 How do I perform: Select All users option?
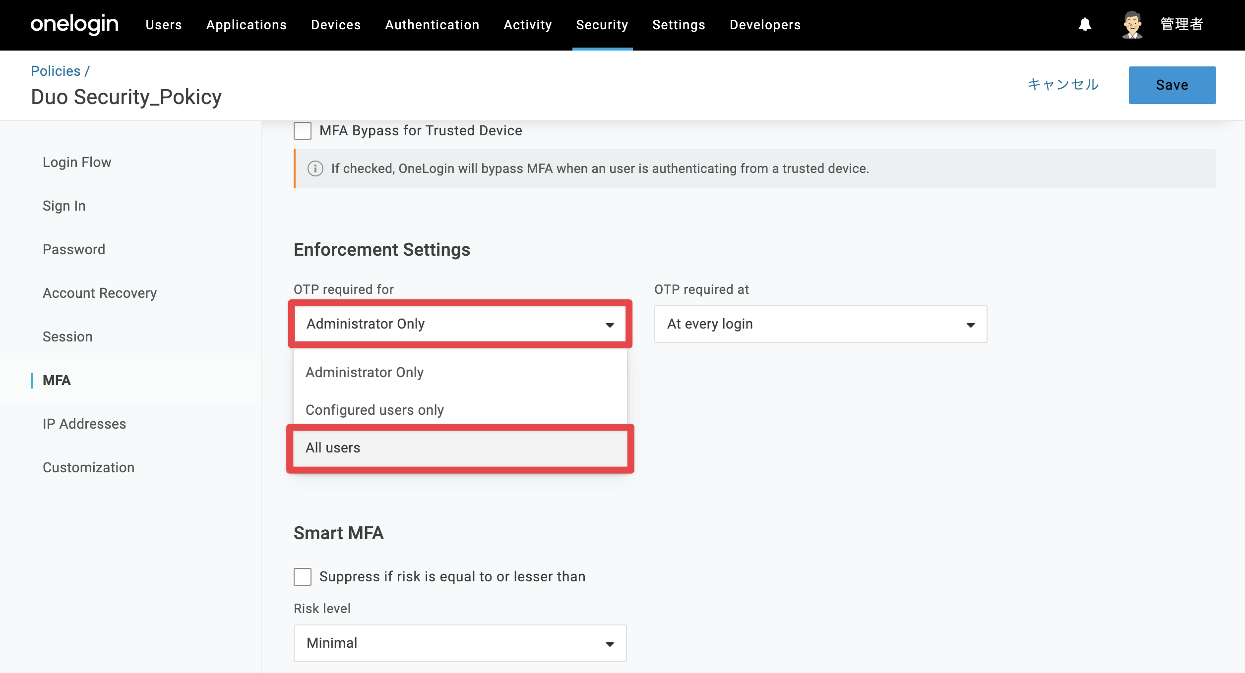pyautogui.click(x=460, y=448)
